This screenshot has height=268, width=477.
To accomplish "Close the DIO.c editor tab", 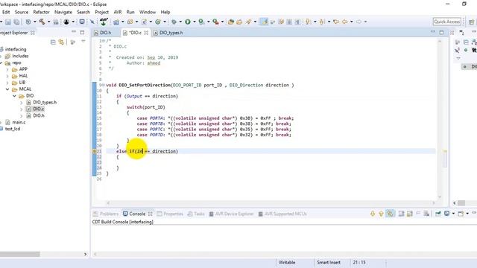I will point(146,33).
